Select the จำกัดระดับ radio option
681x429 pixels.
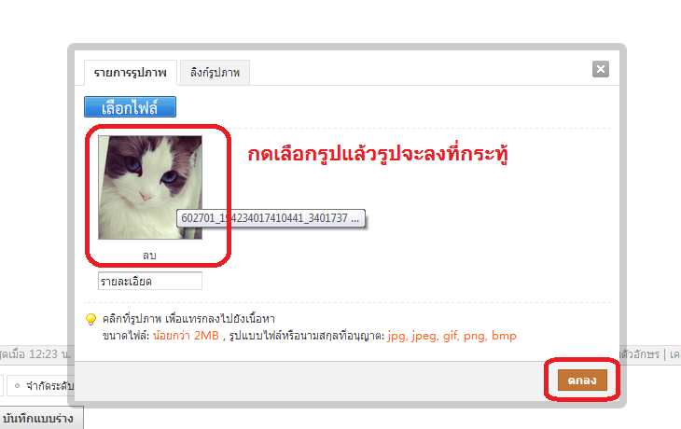(18, 385)
